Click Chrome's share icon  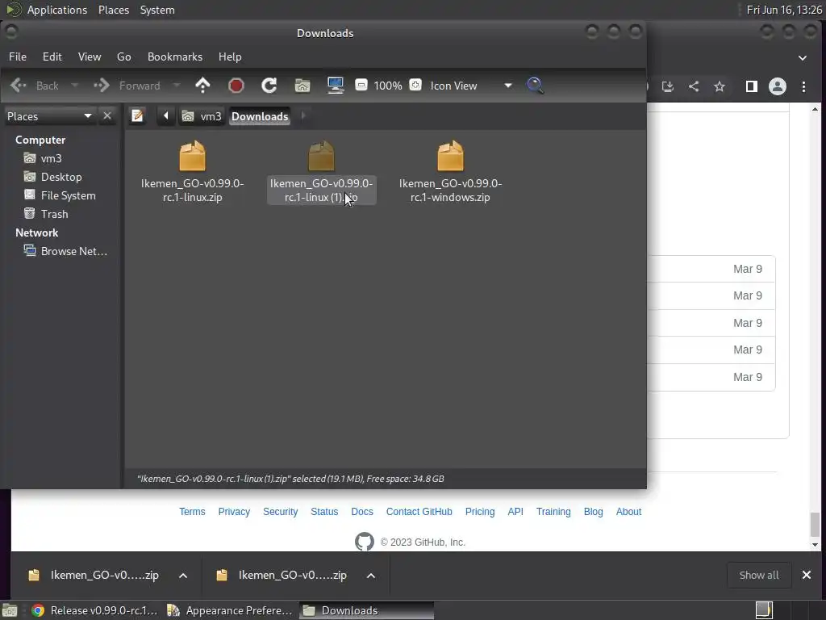[694, 86]
